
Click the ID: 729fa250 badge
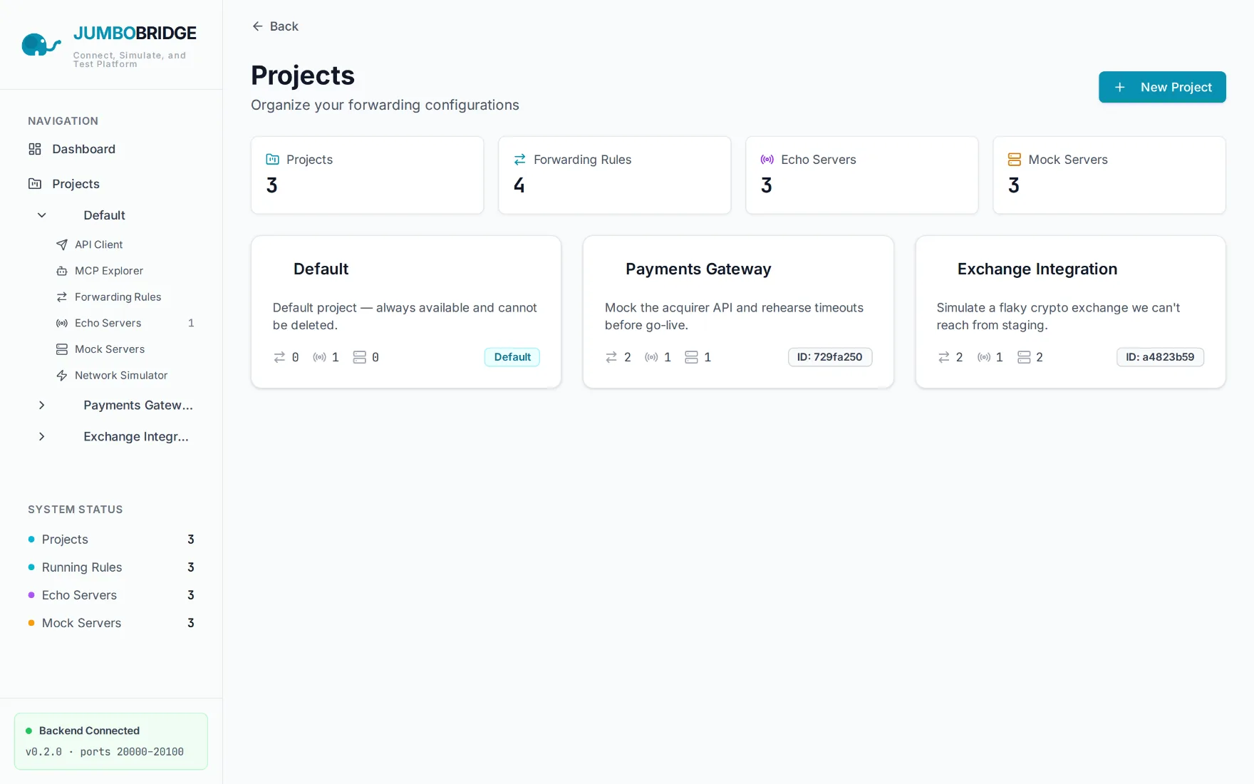click(x=830, y=357)
